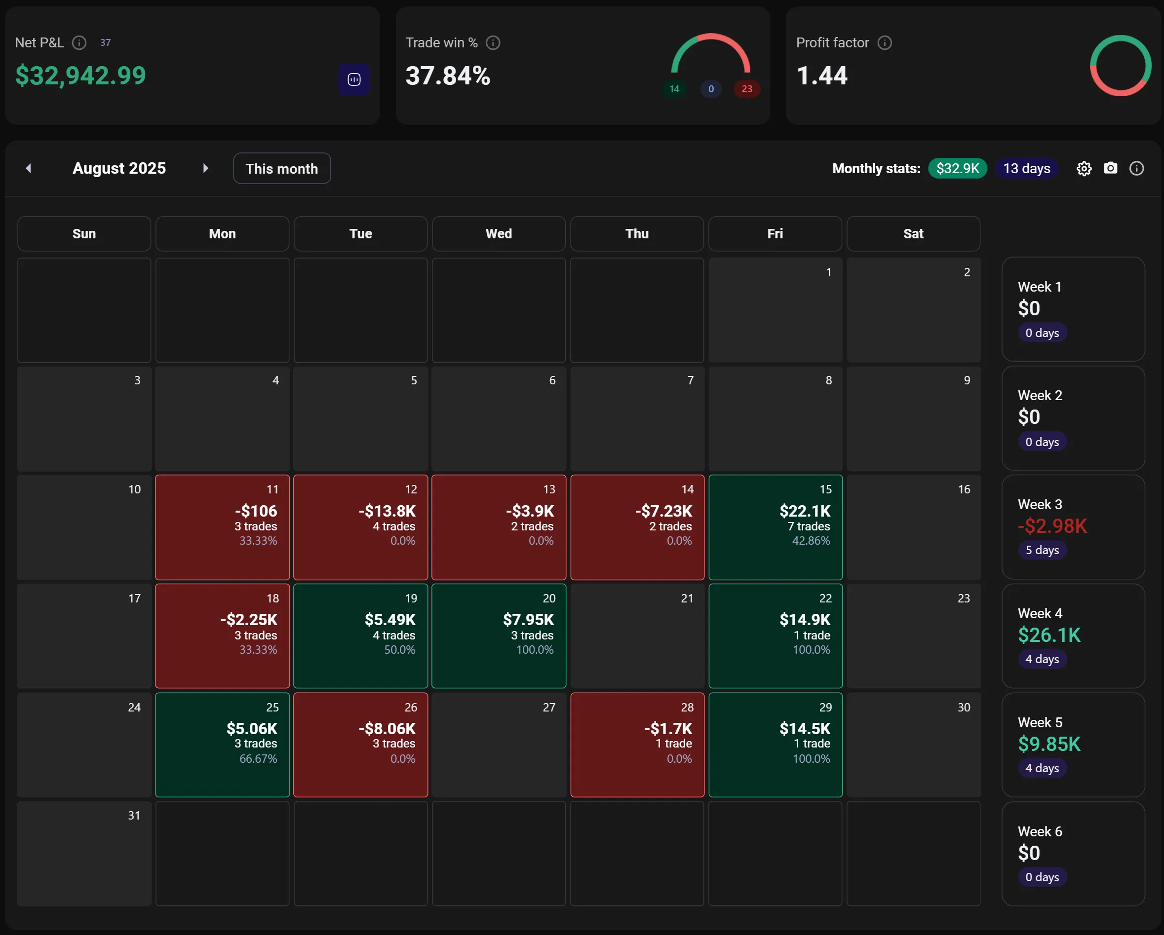Click the Trade win % info icon
Screen dimensions: 1164x935
point(493,42)
